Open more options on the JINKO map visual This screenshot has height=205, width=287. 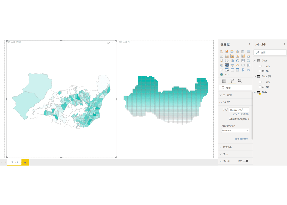[114, 43]
